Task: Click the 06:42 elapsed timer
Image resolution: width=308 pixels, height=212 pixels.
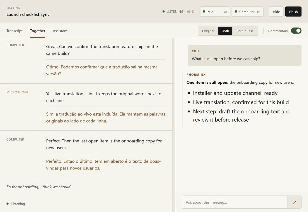Action: click(191, 11)
